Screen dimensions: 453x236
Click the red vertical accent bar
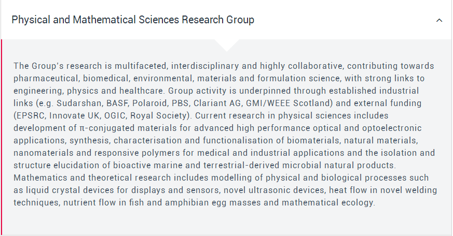click(2, 137)
